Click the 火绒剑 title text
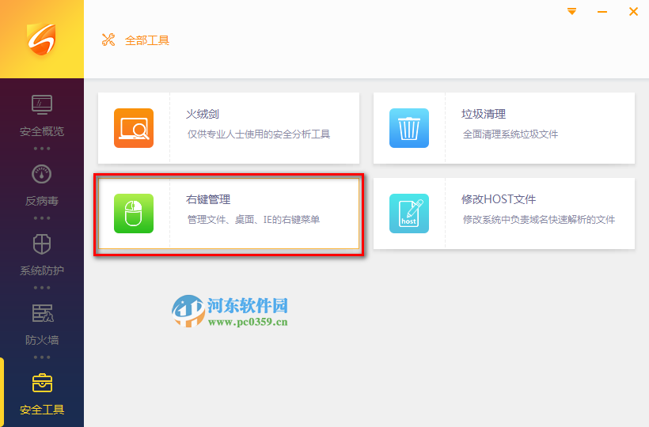This screenshot has height=427, width=649. [x=203, y=114]
